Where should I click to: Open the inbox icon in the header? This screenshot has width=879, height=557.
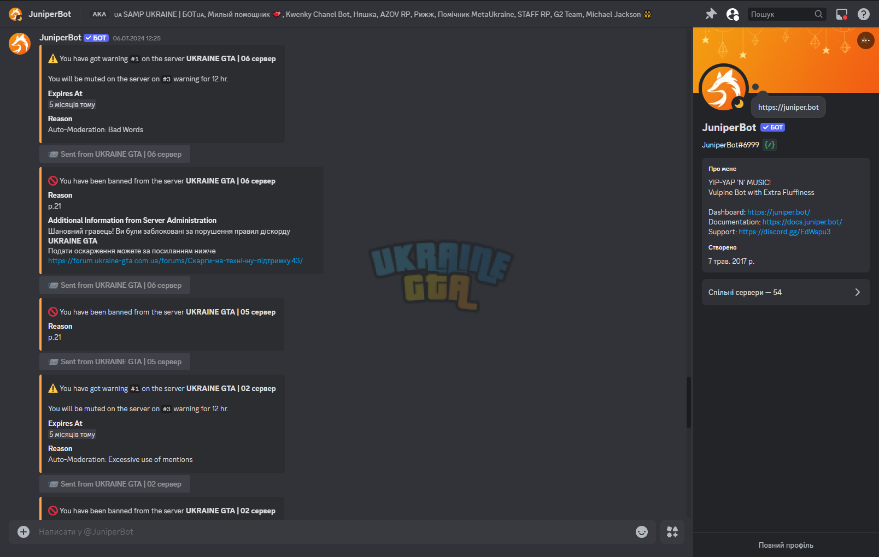tap(842, 14)
